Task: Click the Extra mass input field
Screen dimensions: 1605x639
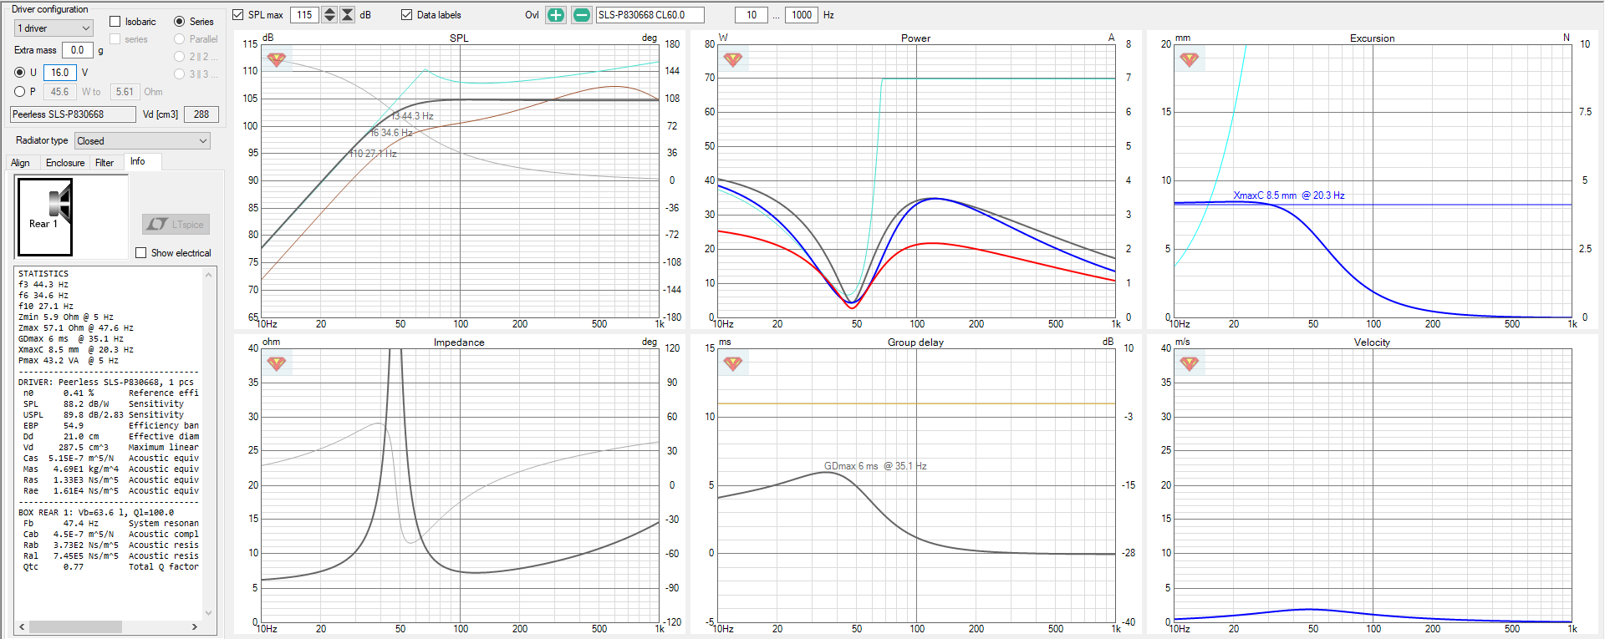Action: [77, 50]
